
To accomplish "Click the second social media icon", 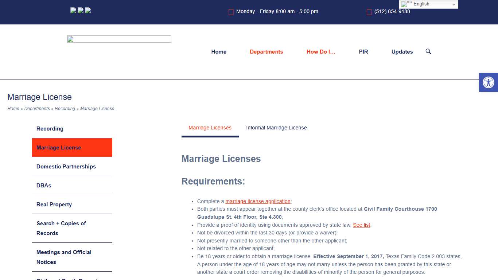I will point(81,10).
